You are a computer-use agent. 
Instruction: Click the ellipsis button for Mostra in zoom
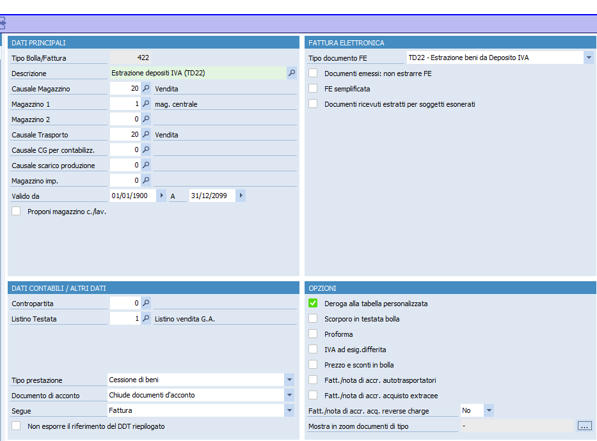click(584, 426)
